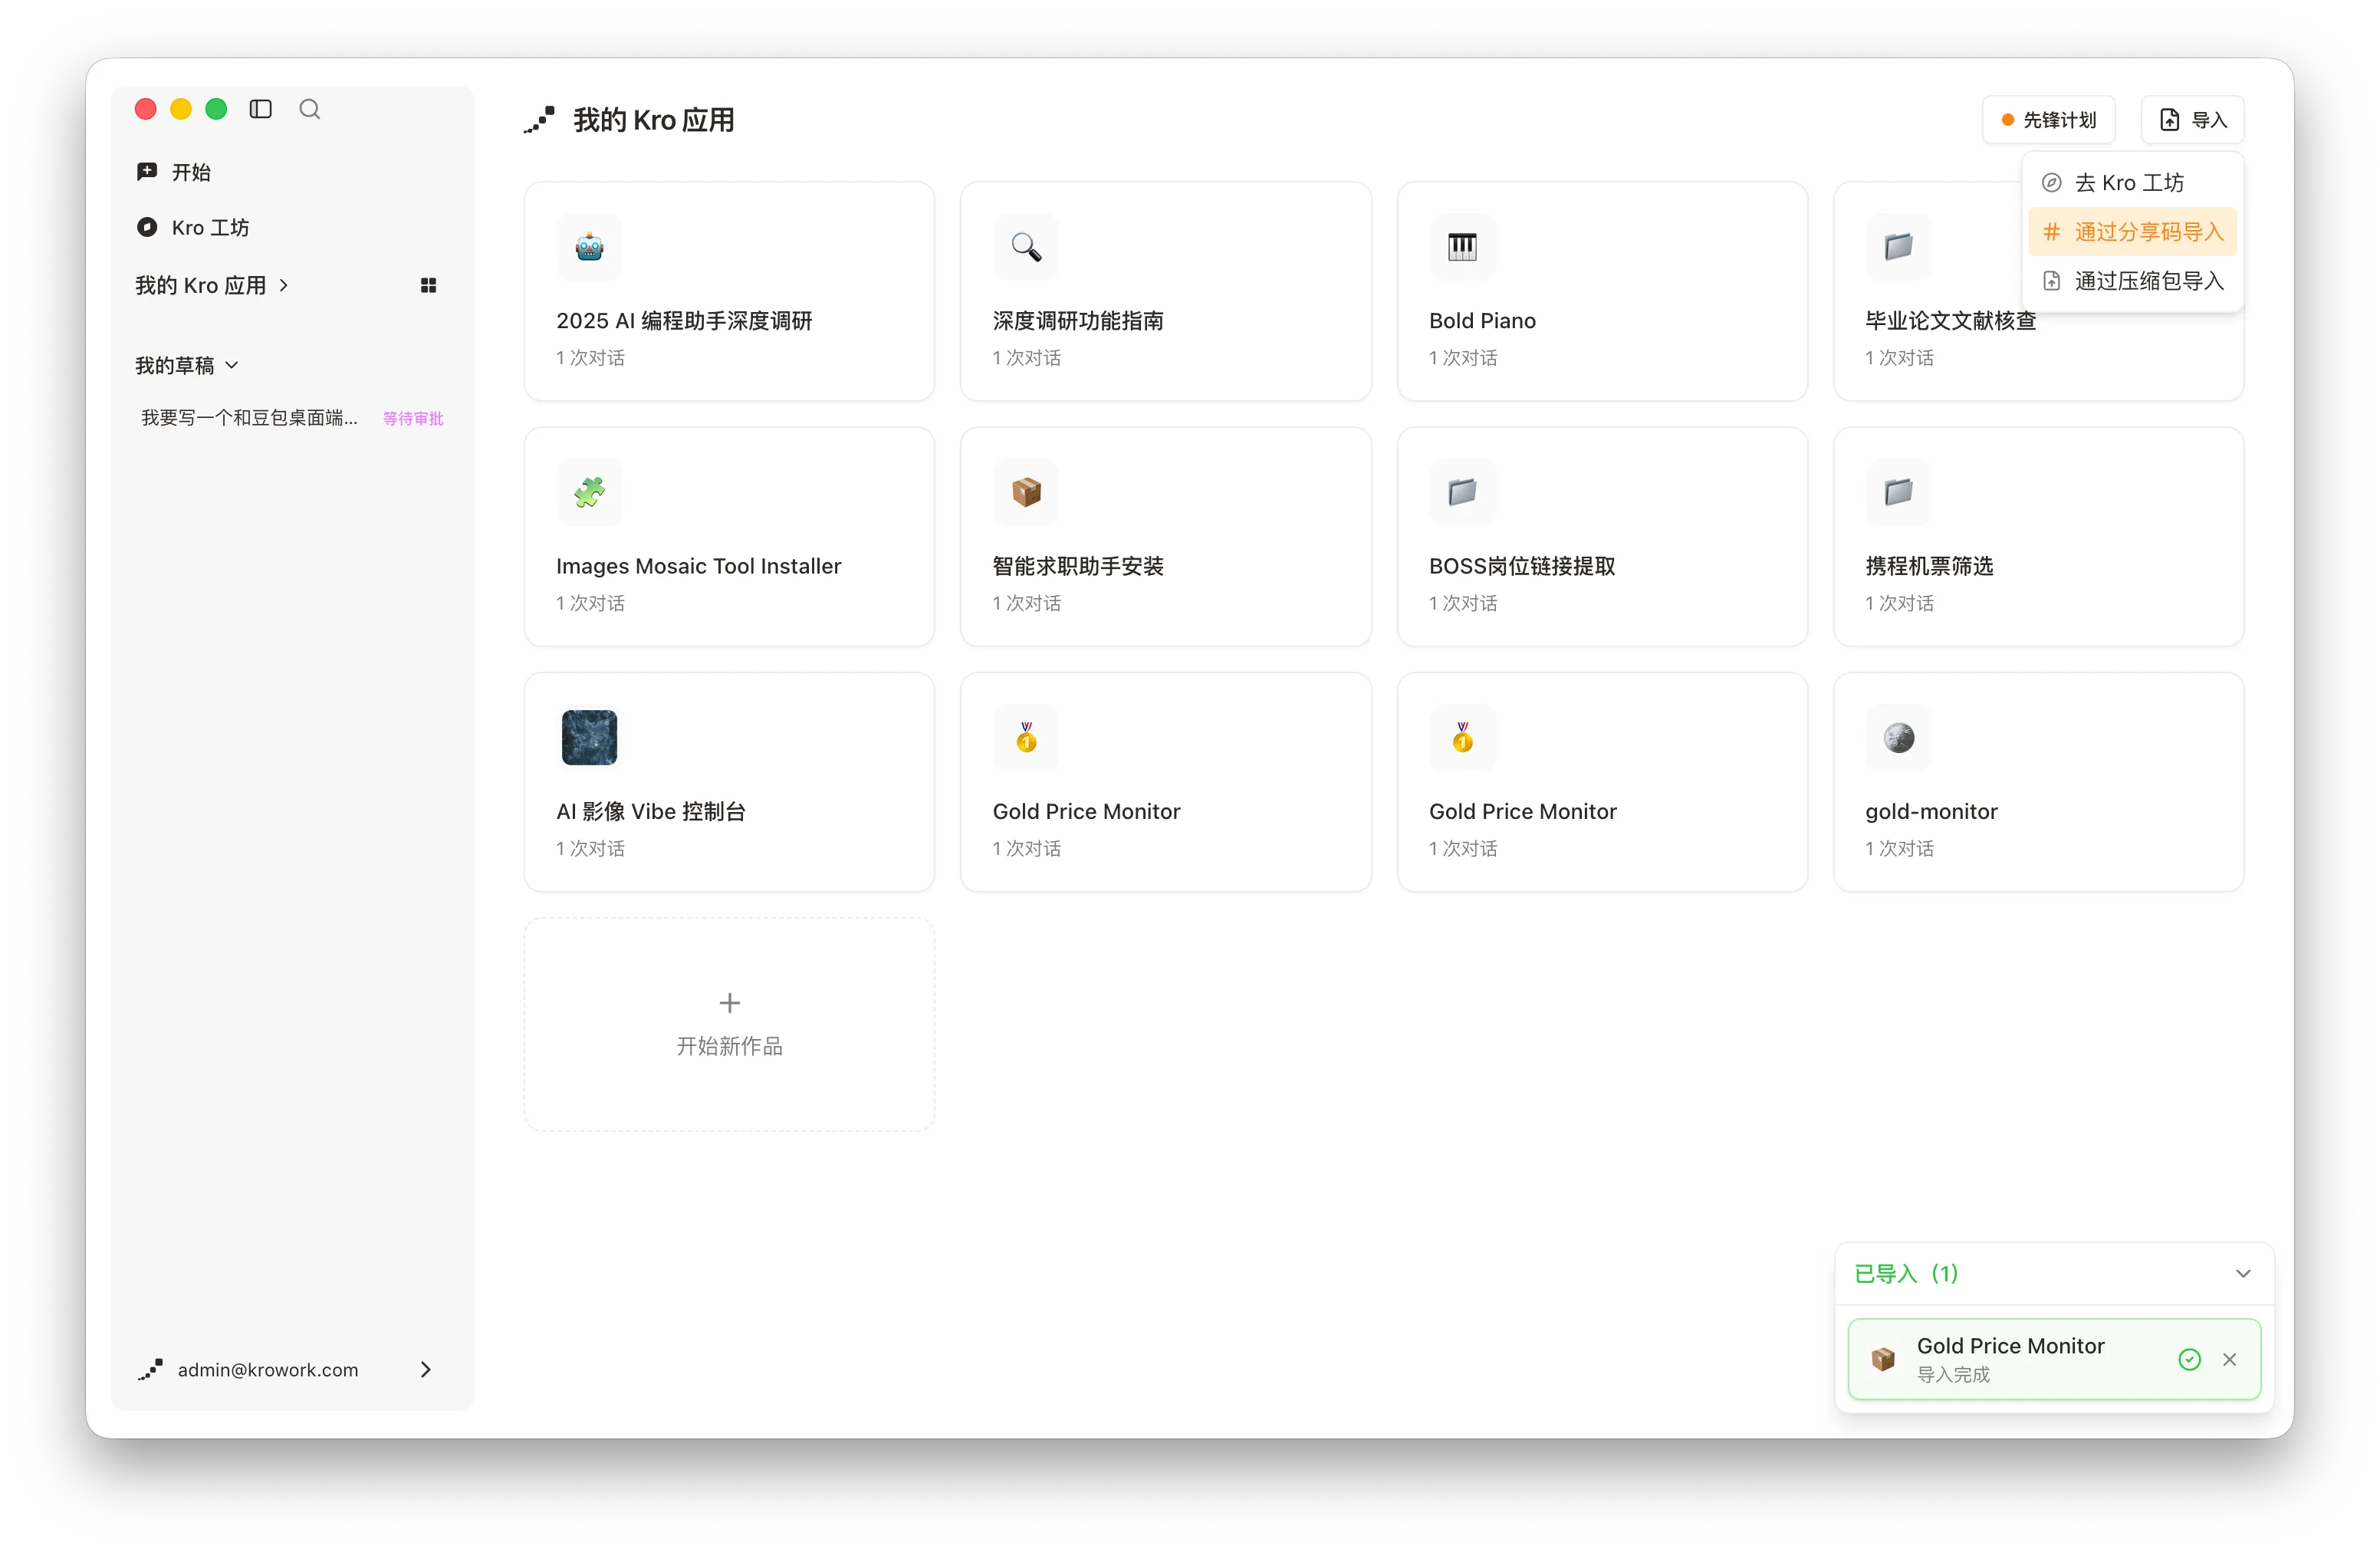Click the 我的 Kro 应用 page heading
Screen dimensions: 2380x1552
tap(654, 120)
